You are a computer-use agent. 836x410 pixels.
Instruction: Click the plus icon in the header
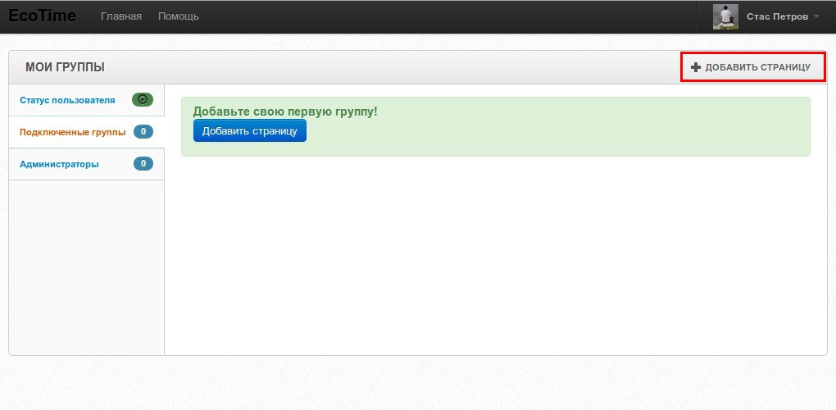[696, 67]
